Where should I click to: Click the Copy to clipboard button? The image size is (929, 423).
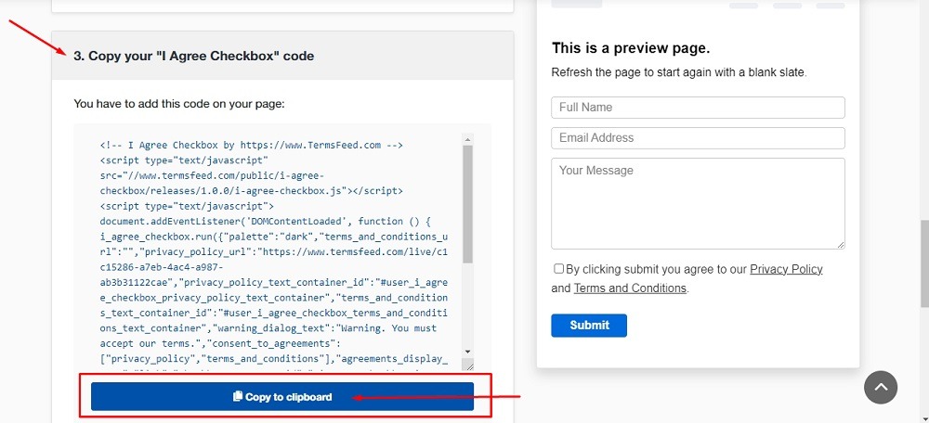click(x=282, y=396)
